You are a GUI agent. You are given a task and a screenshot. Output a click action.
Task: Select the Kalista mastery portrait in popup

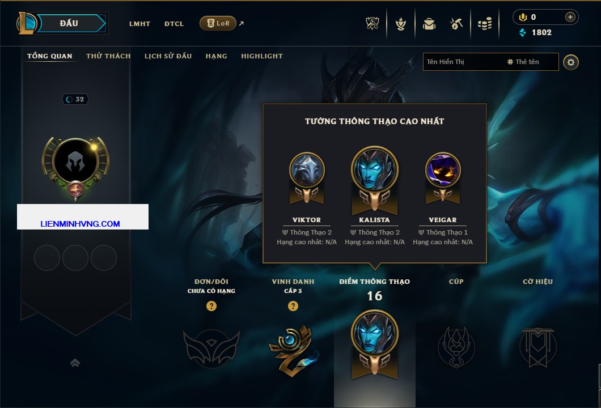click(374, 180)
